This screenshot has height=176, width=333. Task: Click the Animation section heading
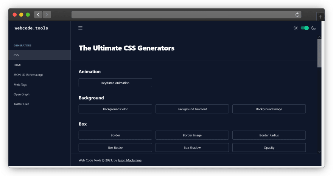90,72
